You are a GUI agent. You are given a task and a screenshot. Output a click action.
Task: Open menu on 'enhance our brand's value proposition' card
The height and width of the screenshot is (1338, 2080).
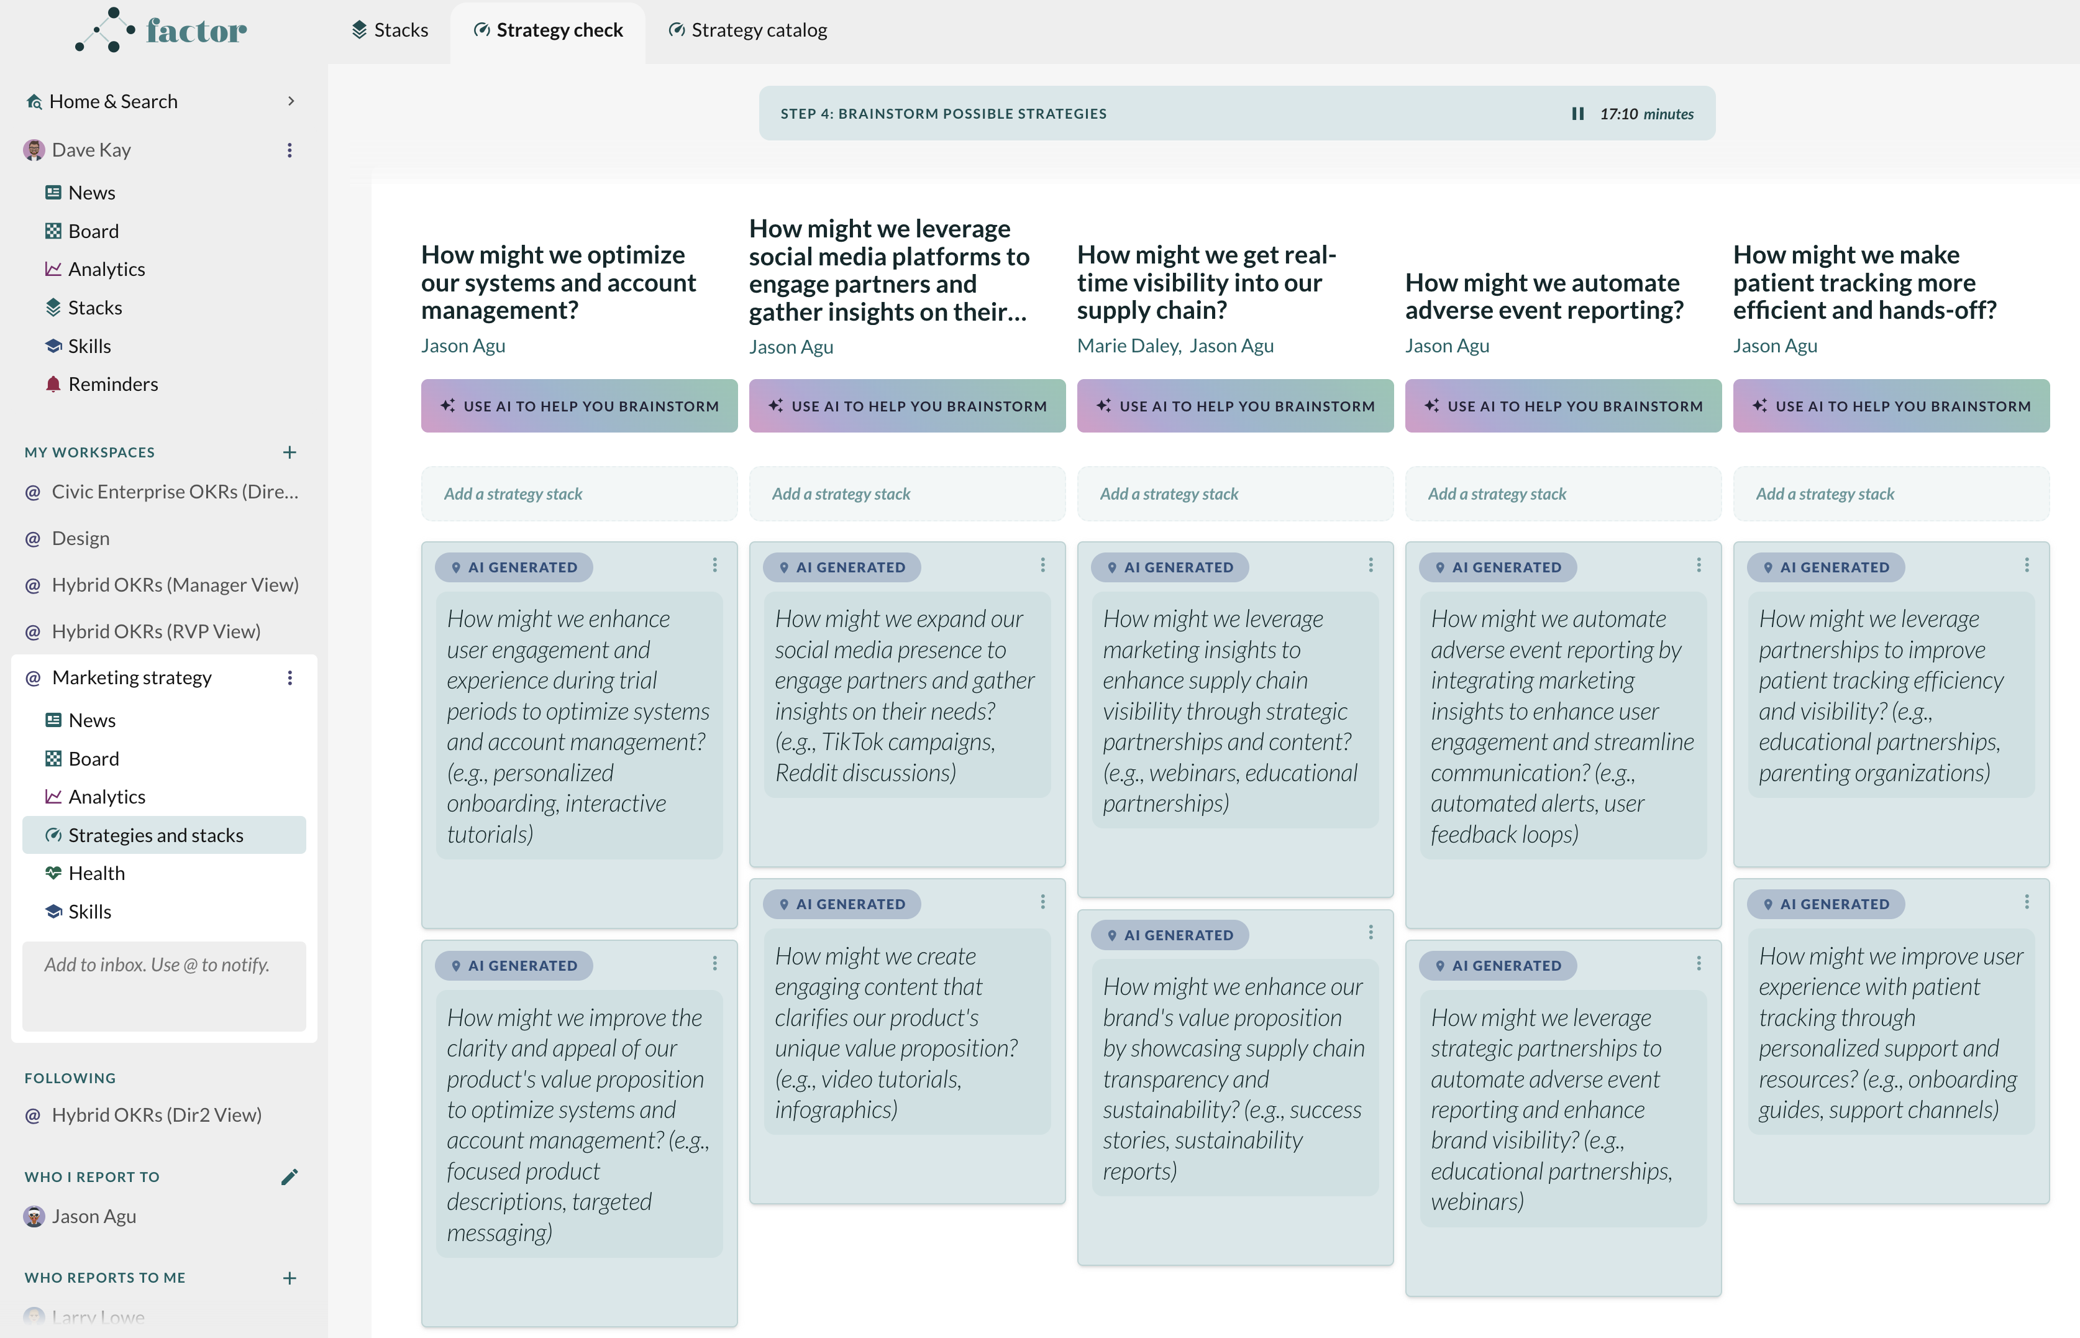1371,933
